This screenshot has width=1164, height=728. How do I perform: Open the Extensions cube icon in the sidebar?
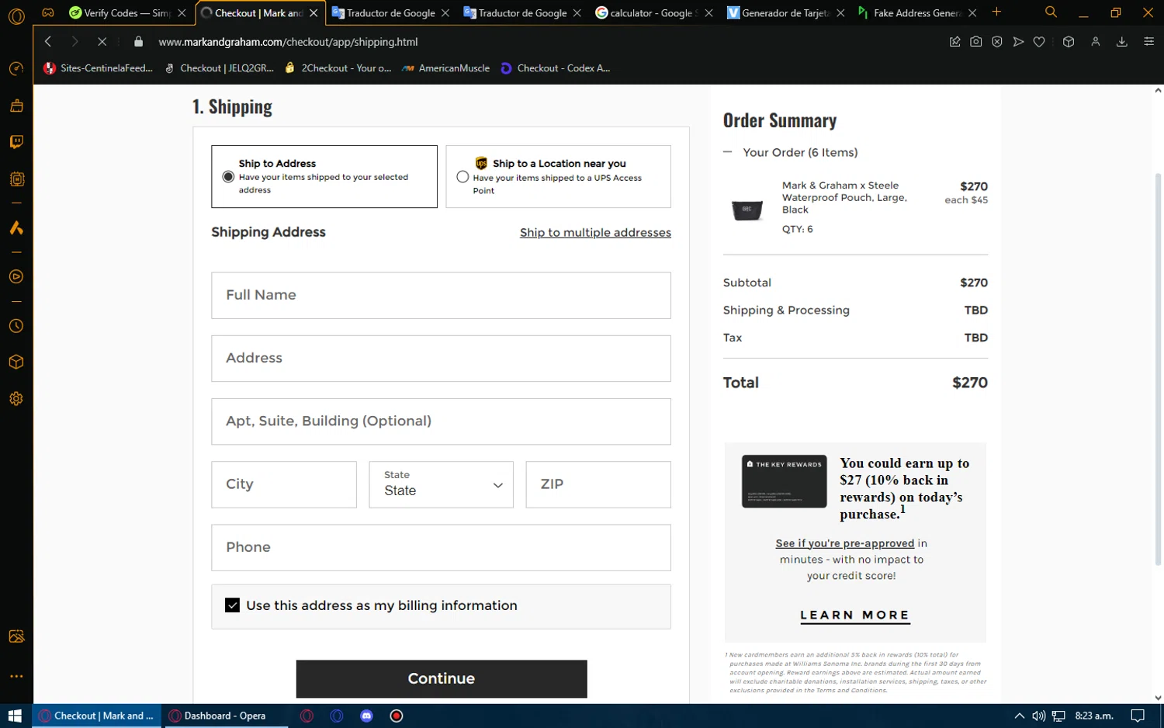pos(16,362)
